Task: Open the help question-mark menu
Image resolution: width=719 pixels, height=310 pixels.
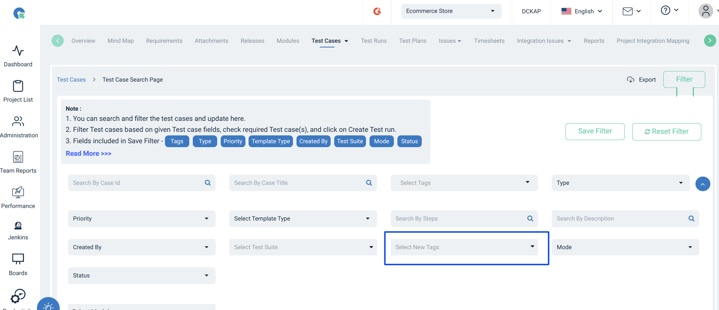Action: [670, 10]
